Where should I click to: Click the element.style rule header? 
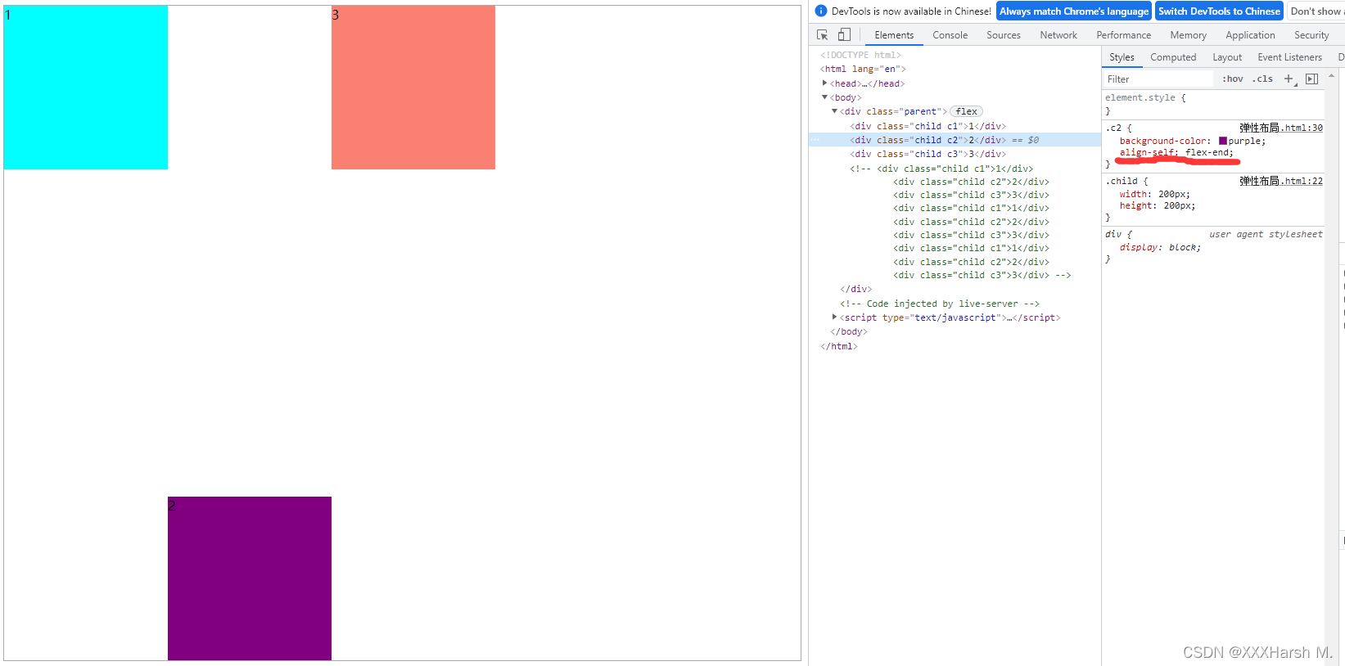1145,97
